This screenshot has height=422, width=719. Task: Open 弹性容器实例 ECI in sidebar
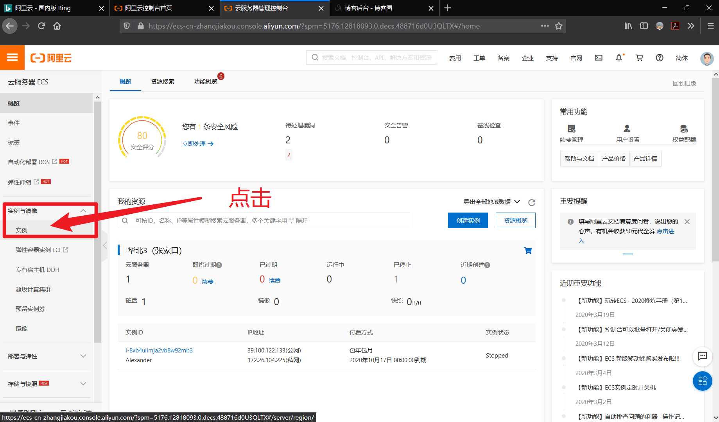tap(42, 250)
